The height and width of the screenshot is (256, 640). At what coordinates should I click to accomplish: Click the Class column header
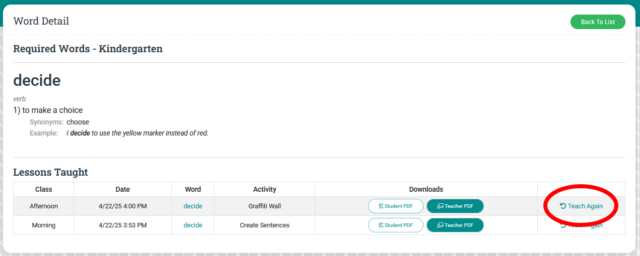[44, 189]
